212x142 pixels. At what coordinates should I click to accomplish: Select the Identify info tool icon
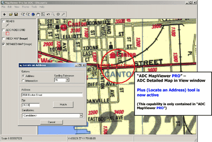[58, 14]
